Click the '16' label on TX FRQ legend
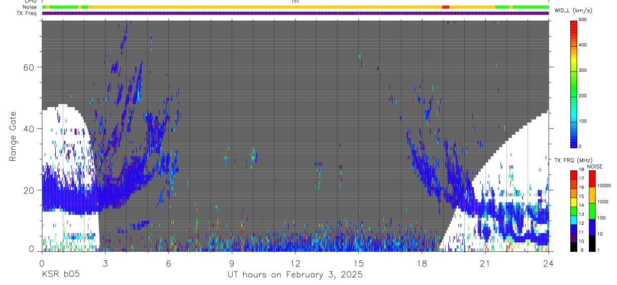Image resolution: width=617 pixels, height=285 pixels. click(x=581, y=187)
